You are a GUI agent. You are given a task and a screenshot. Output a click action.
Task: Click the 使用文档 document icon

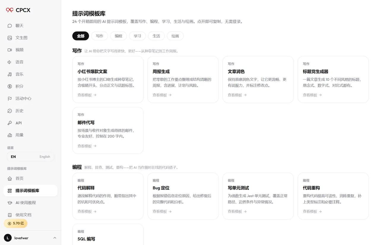tap(10, 215)
